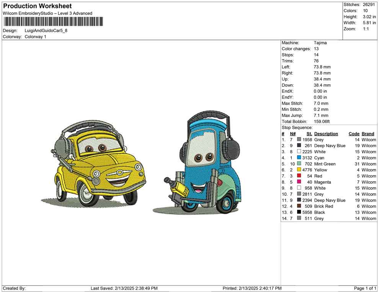379x292 pixels.
Task: Select the Mint Green color swatch
Action: point(299,164)
